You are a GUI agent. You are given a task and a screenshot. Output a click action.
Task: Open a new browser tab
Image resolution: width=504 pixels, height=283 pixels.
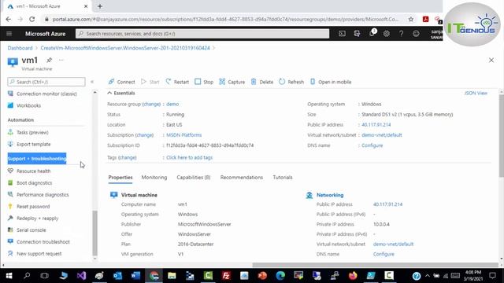[100, 6]
